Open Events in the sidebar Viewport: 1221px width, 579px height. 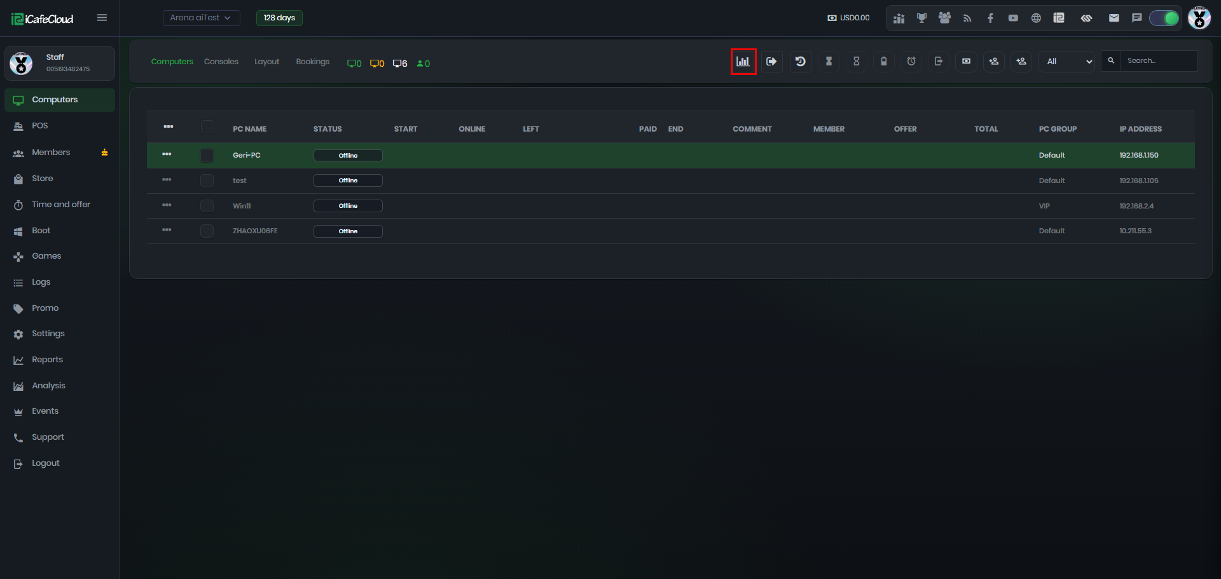point(60,411)
